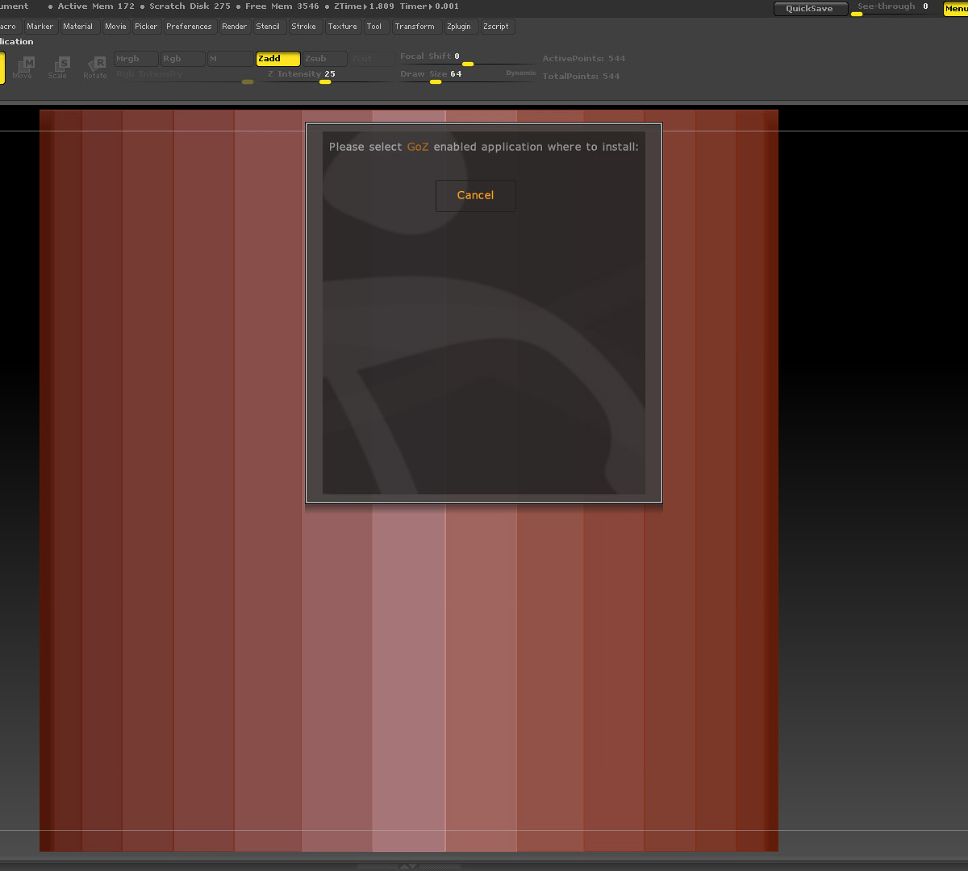The image size is (968, 871).
Task: Adjust the Rgb Intensity slider
Action: pos(185,76)
